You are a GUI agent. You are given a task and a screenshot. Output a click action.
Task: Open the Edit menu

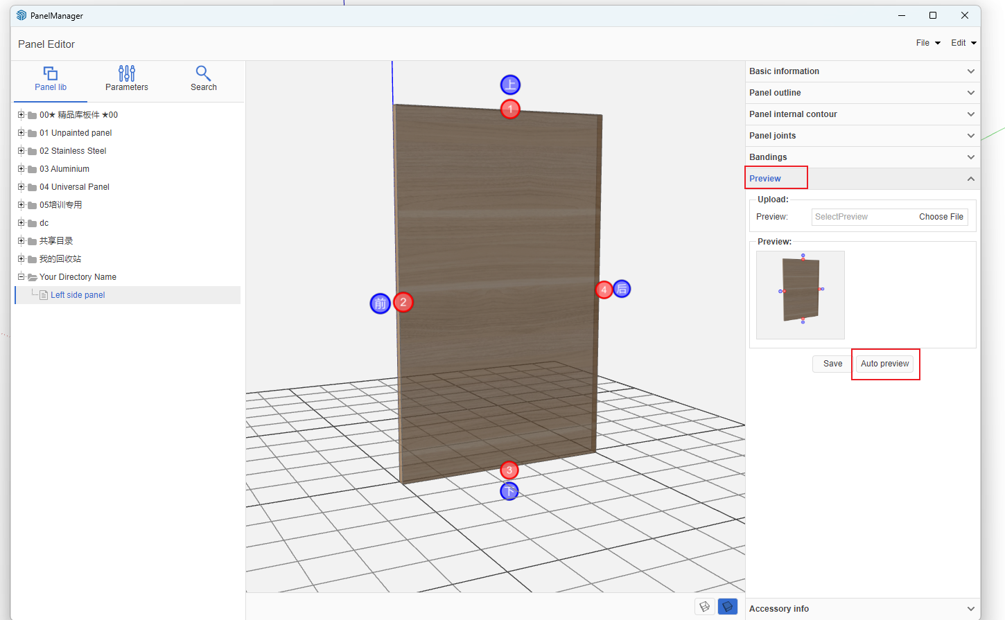[x=963, y=43]
